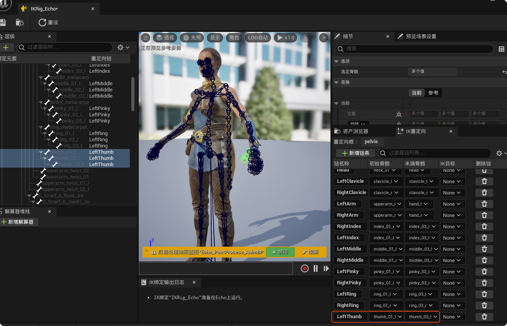Open the LOD自动 menu
507x326 pixels.
pos(258,38)
